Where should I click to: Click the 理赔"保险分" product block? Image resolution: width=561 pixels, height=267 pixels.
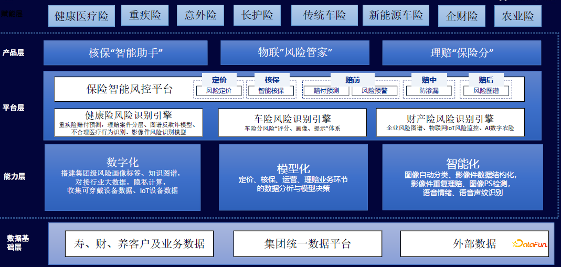pyautogui.click(x=462, y=53)
